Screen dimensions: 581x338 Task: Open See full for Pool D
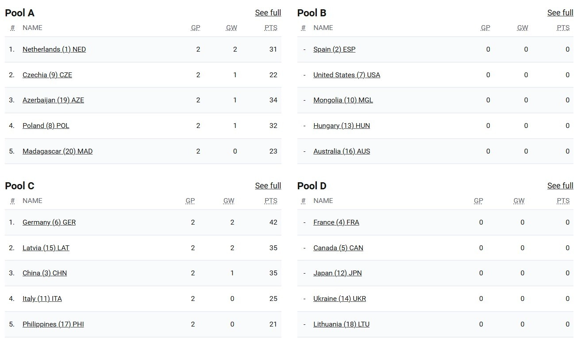560,186
